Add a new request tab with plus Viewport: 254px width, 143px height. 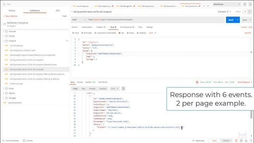click(204, 6)
